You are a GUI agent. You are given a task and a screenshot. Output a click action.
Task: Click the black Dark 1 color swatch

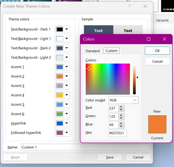(x=60, y=29)
